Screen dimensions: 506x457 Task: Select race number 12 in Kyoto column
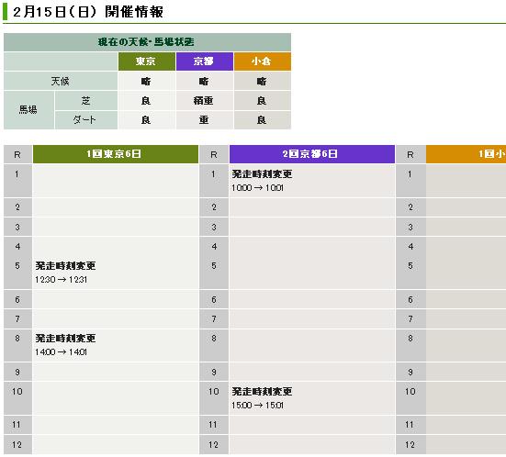click(x=213, y=445)
